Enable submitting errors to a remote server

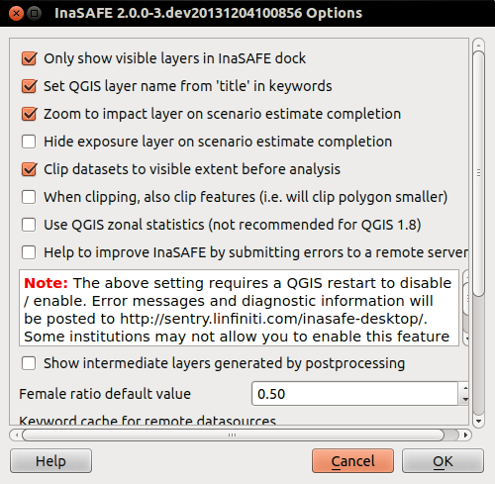coord(29,252)
